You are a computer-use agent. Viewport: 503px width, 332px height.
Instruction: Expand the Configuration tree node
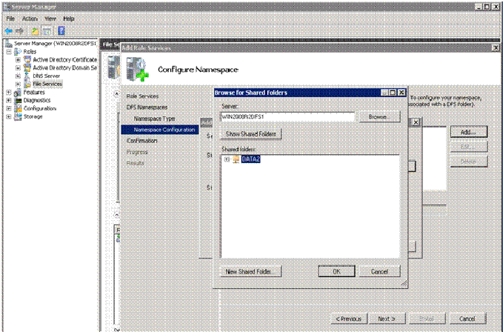click(x=9, y=108)
